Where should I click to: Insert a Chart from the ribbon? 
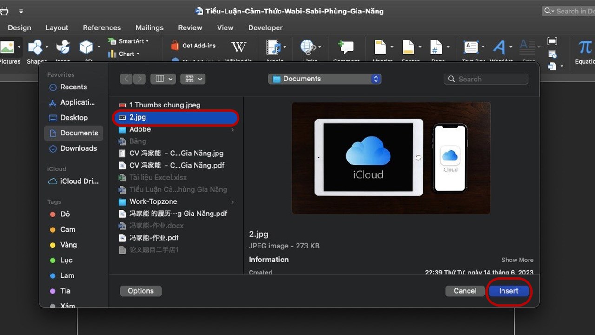(x=124, y=54)
